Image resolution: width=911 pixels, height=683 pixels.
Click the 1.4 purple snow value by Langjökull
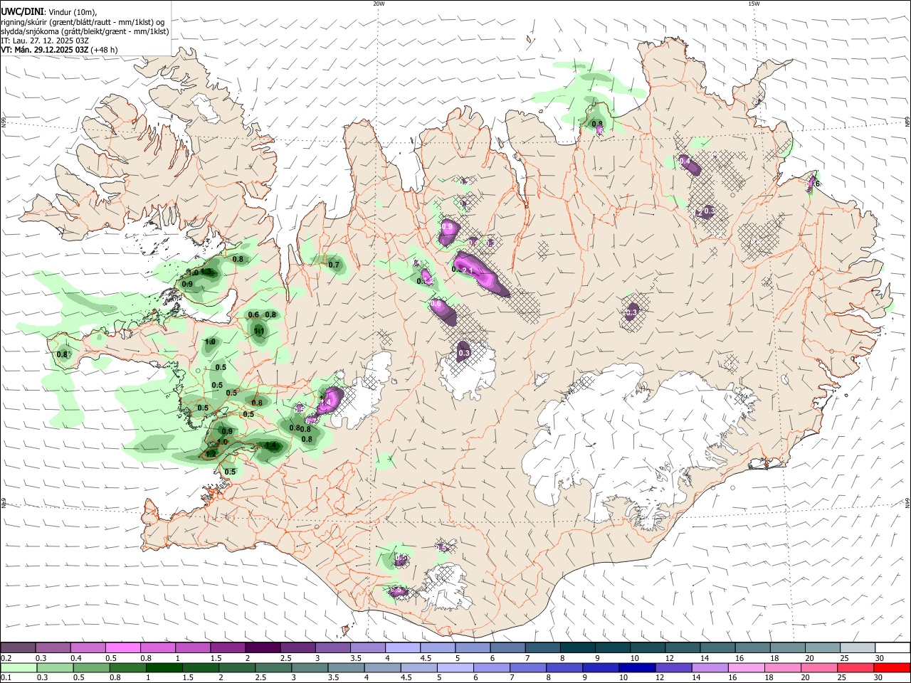[327, 403]
